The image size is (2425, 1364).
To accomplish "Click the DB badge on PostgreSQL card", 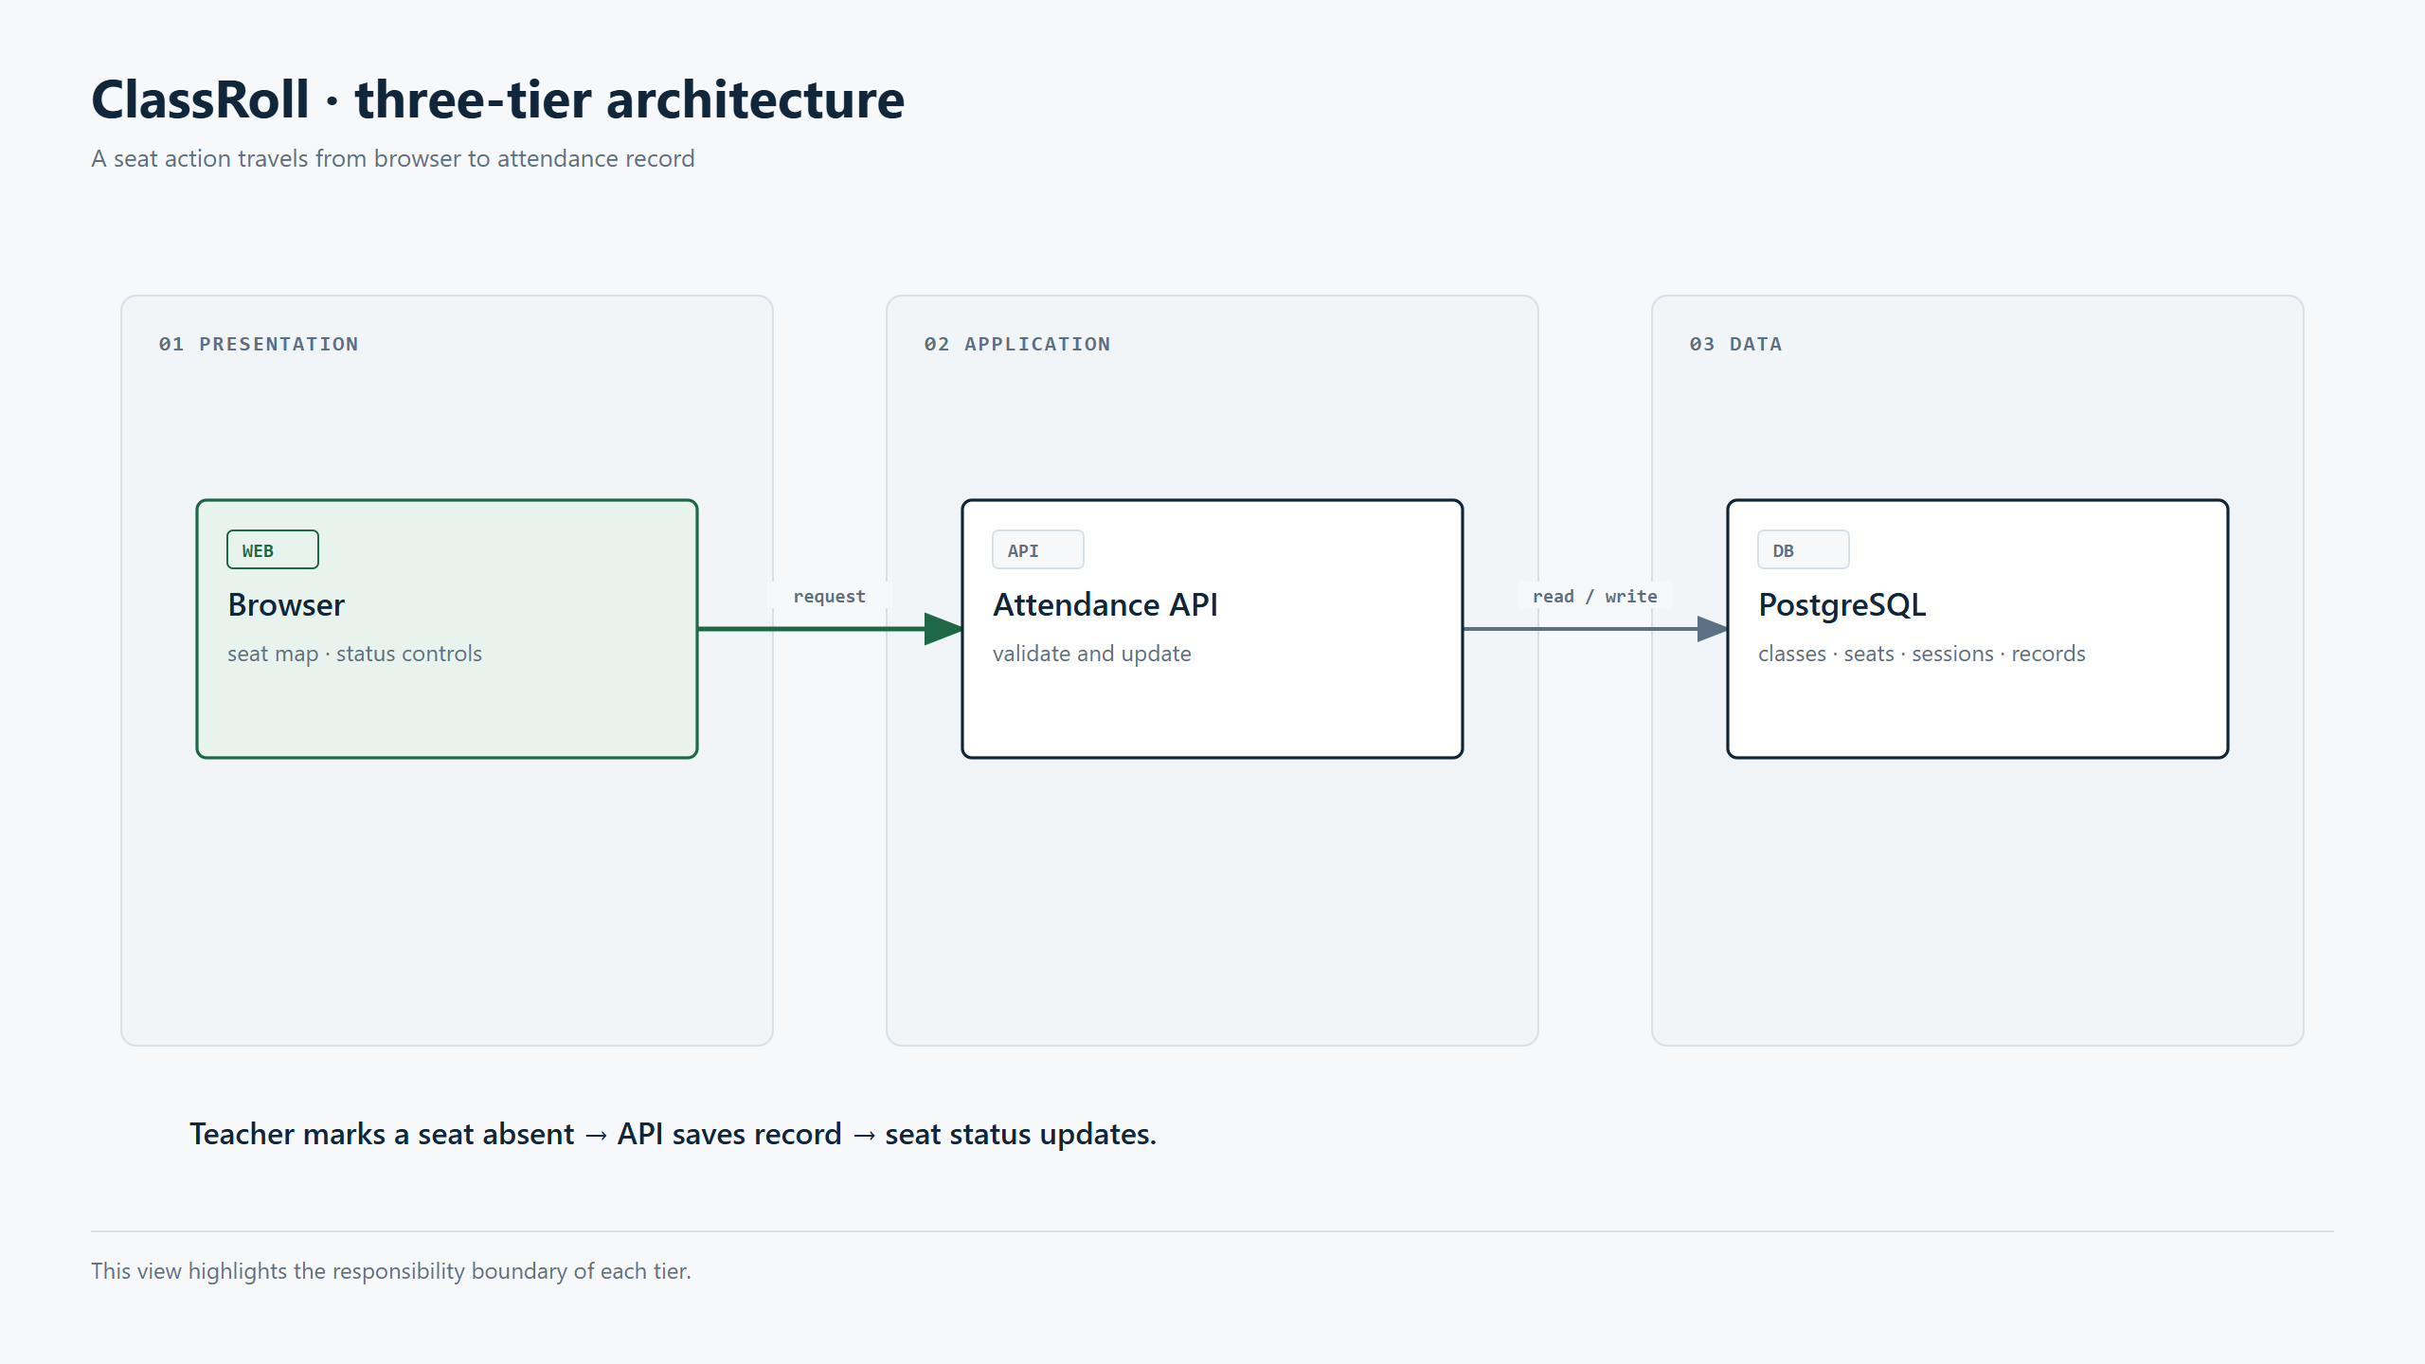I will [x=1804, y=549].
